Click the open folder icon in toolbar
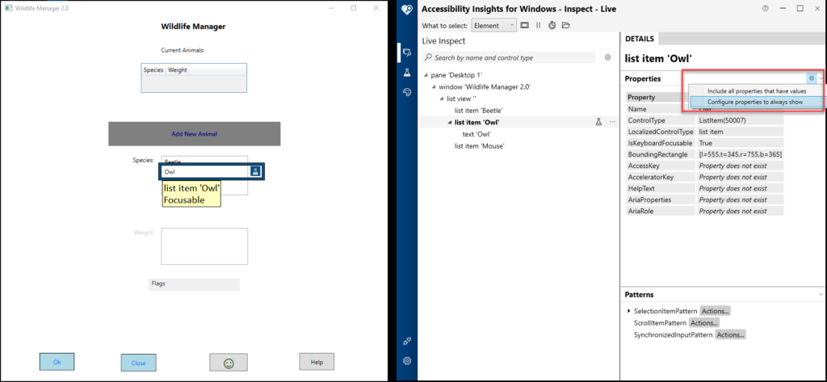This screenshot has width=827, height=382. 566,25
